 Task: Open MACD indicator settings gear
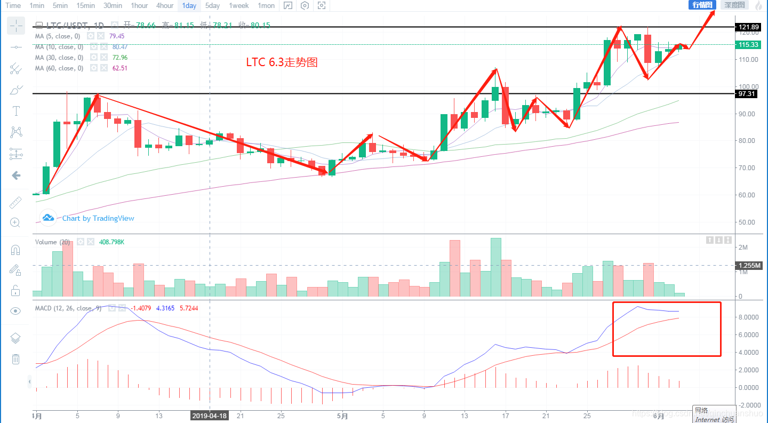point(111,308)
